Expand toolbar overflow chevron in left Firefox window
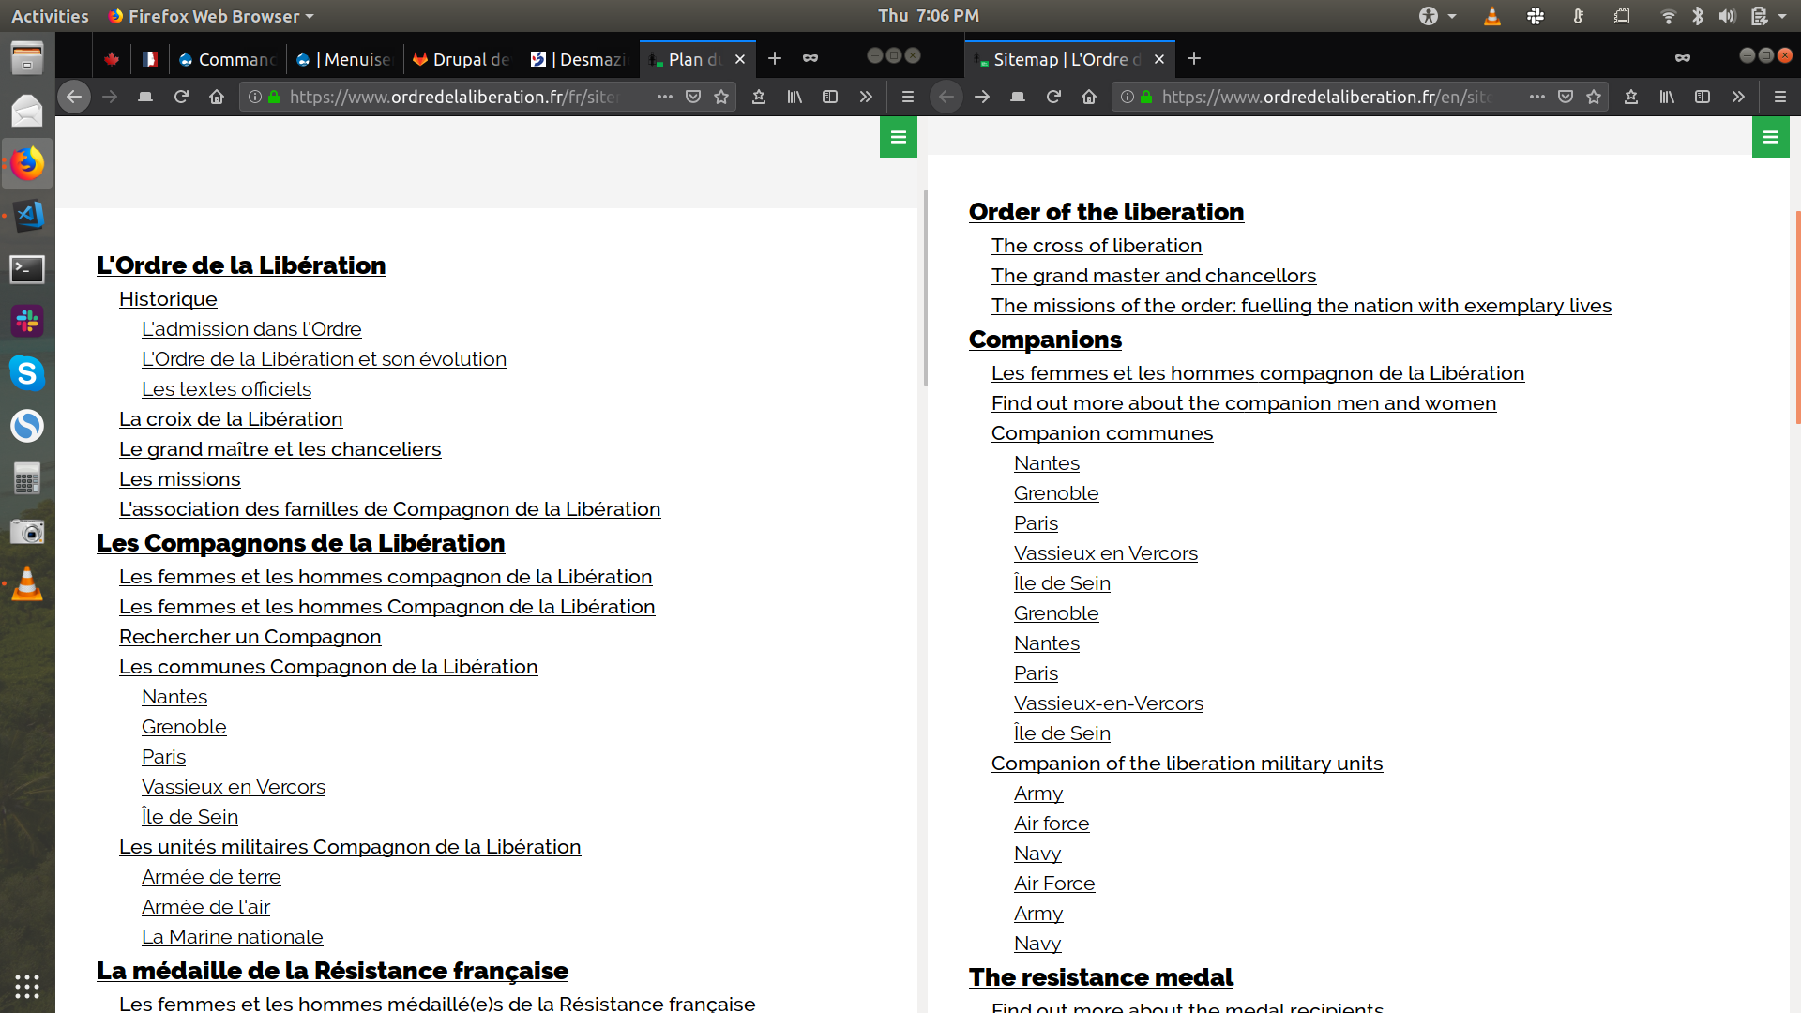This screenshot has height=1013, width=1801. (866, 97)
